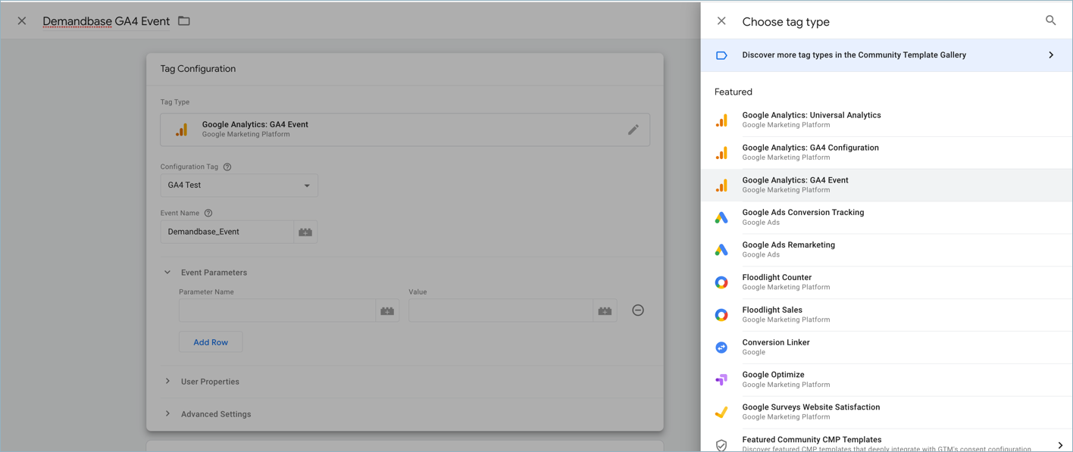This screenshot has height=452, width=1073.
Task: Click the variable picker for parameter Value
Action: tap(605, 310)
